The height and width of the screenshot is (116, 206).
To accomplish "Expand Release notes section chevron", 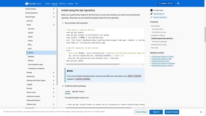I will [54, 104].
